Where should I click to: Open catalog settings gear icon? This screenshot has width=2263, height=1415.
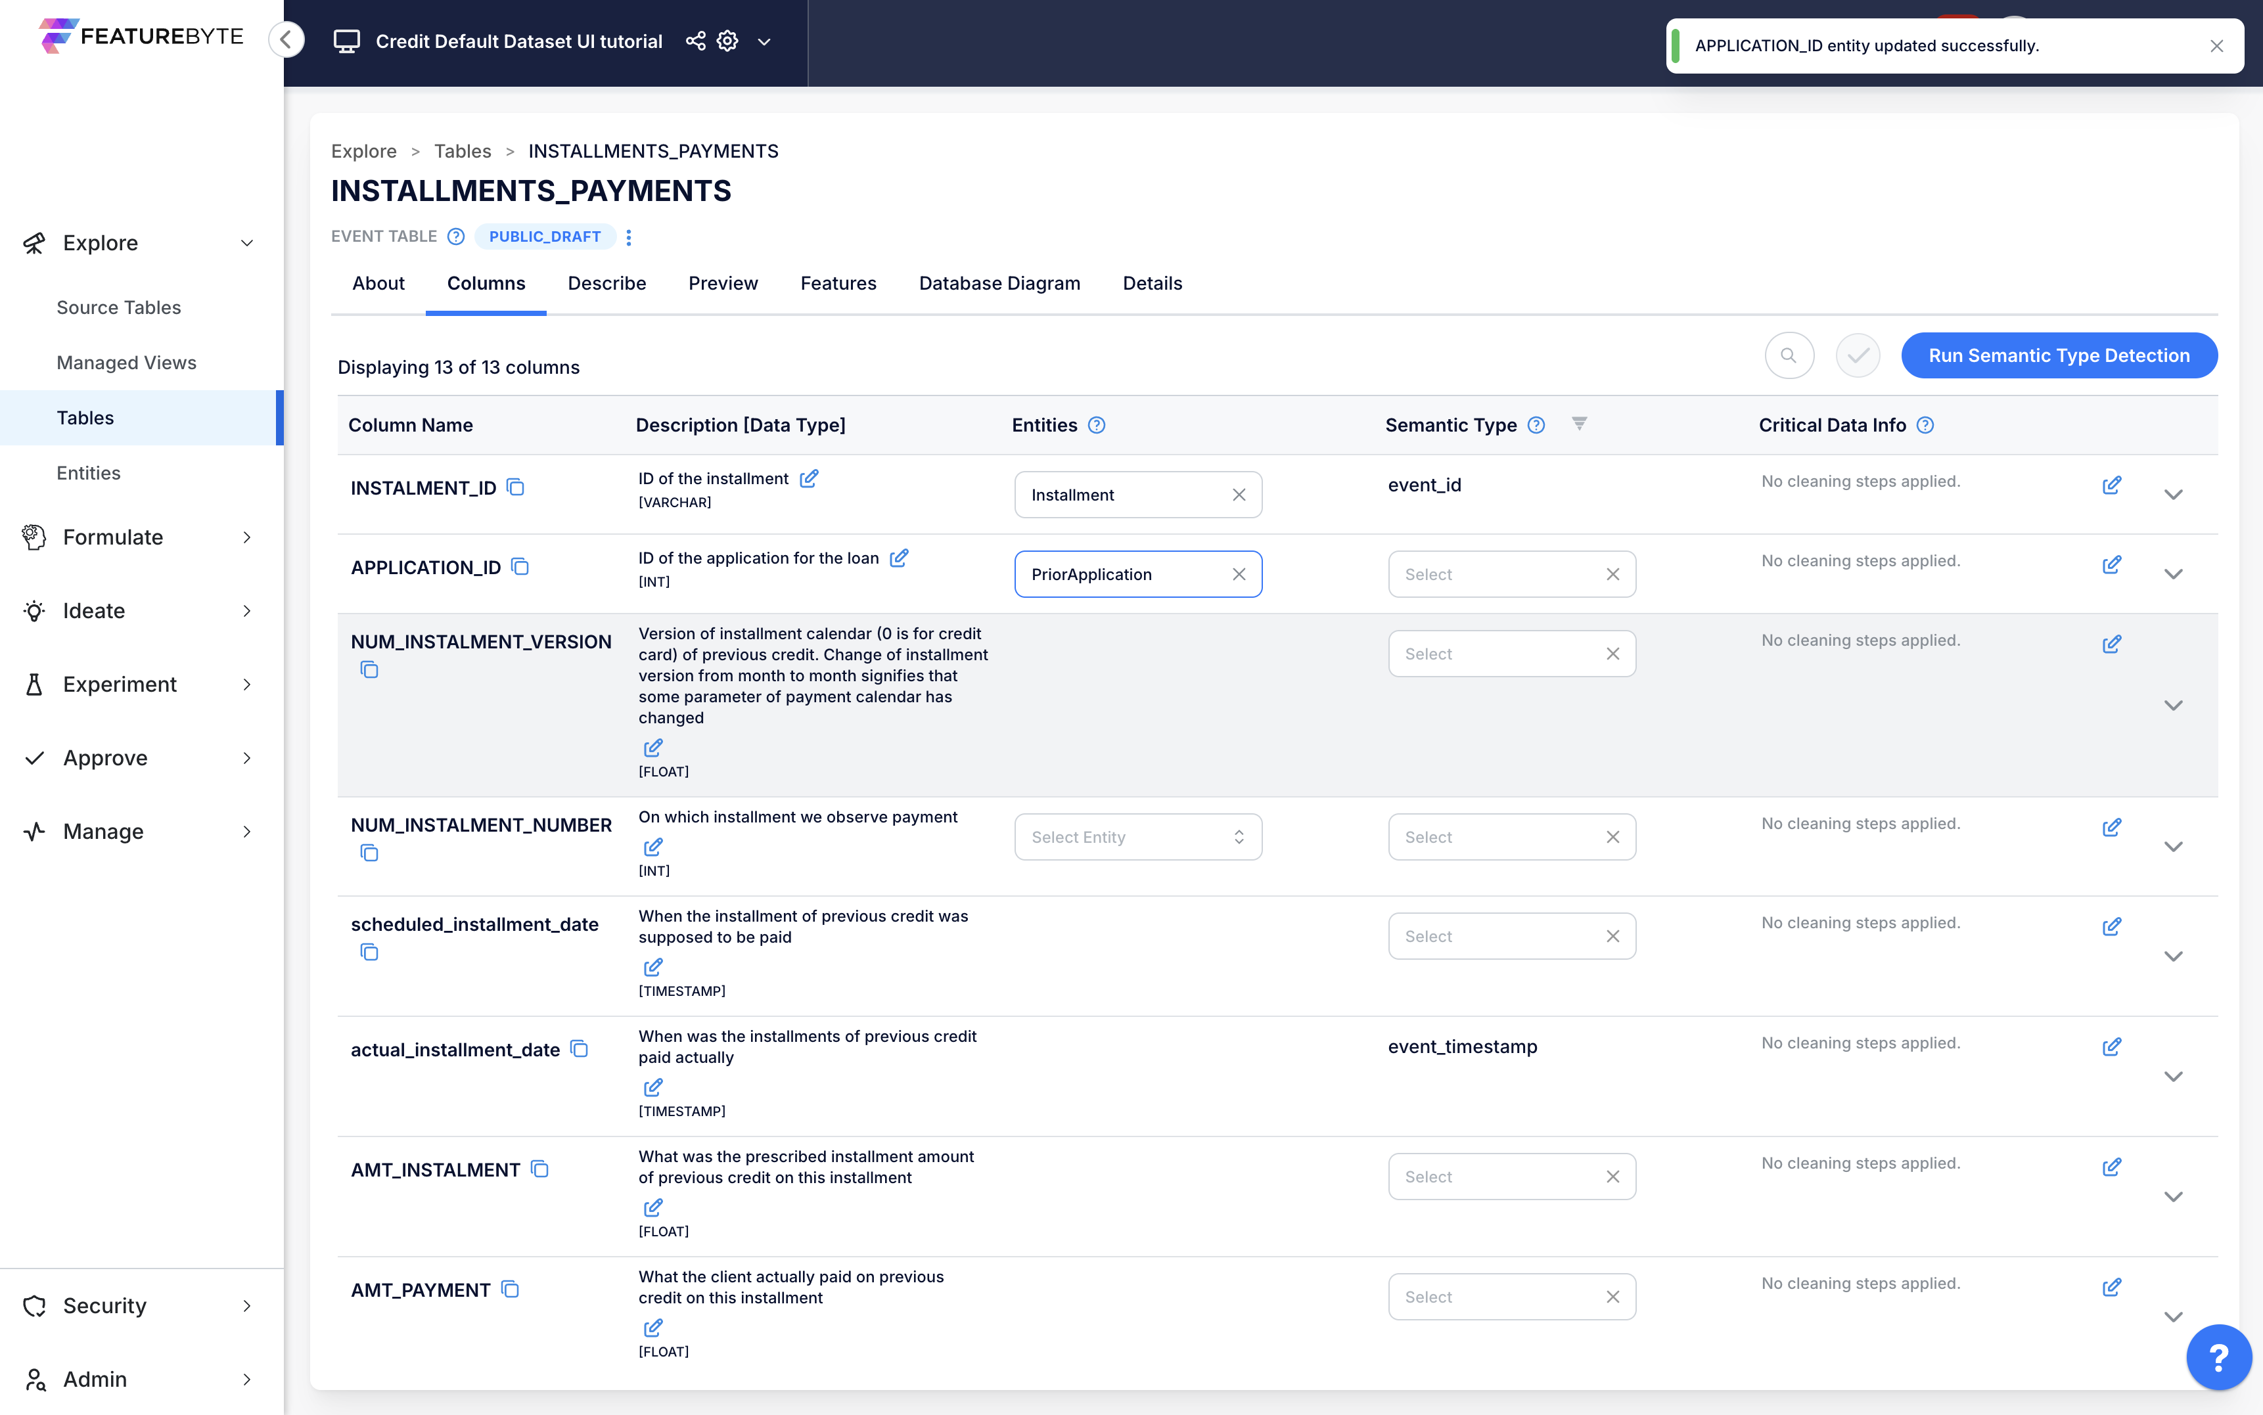pos(727,41)
